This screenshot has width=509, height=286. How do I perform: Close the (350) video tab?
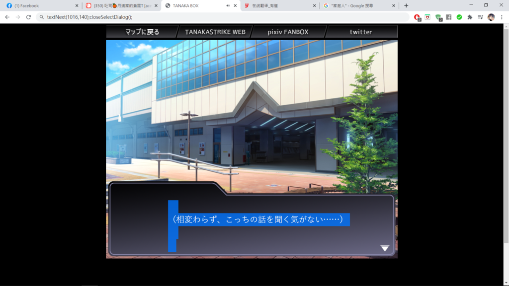[x=156, y=5]
